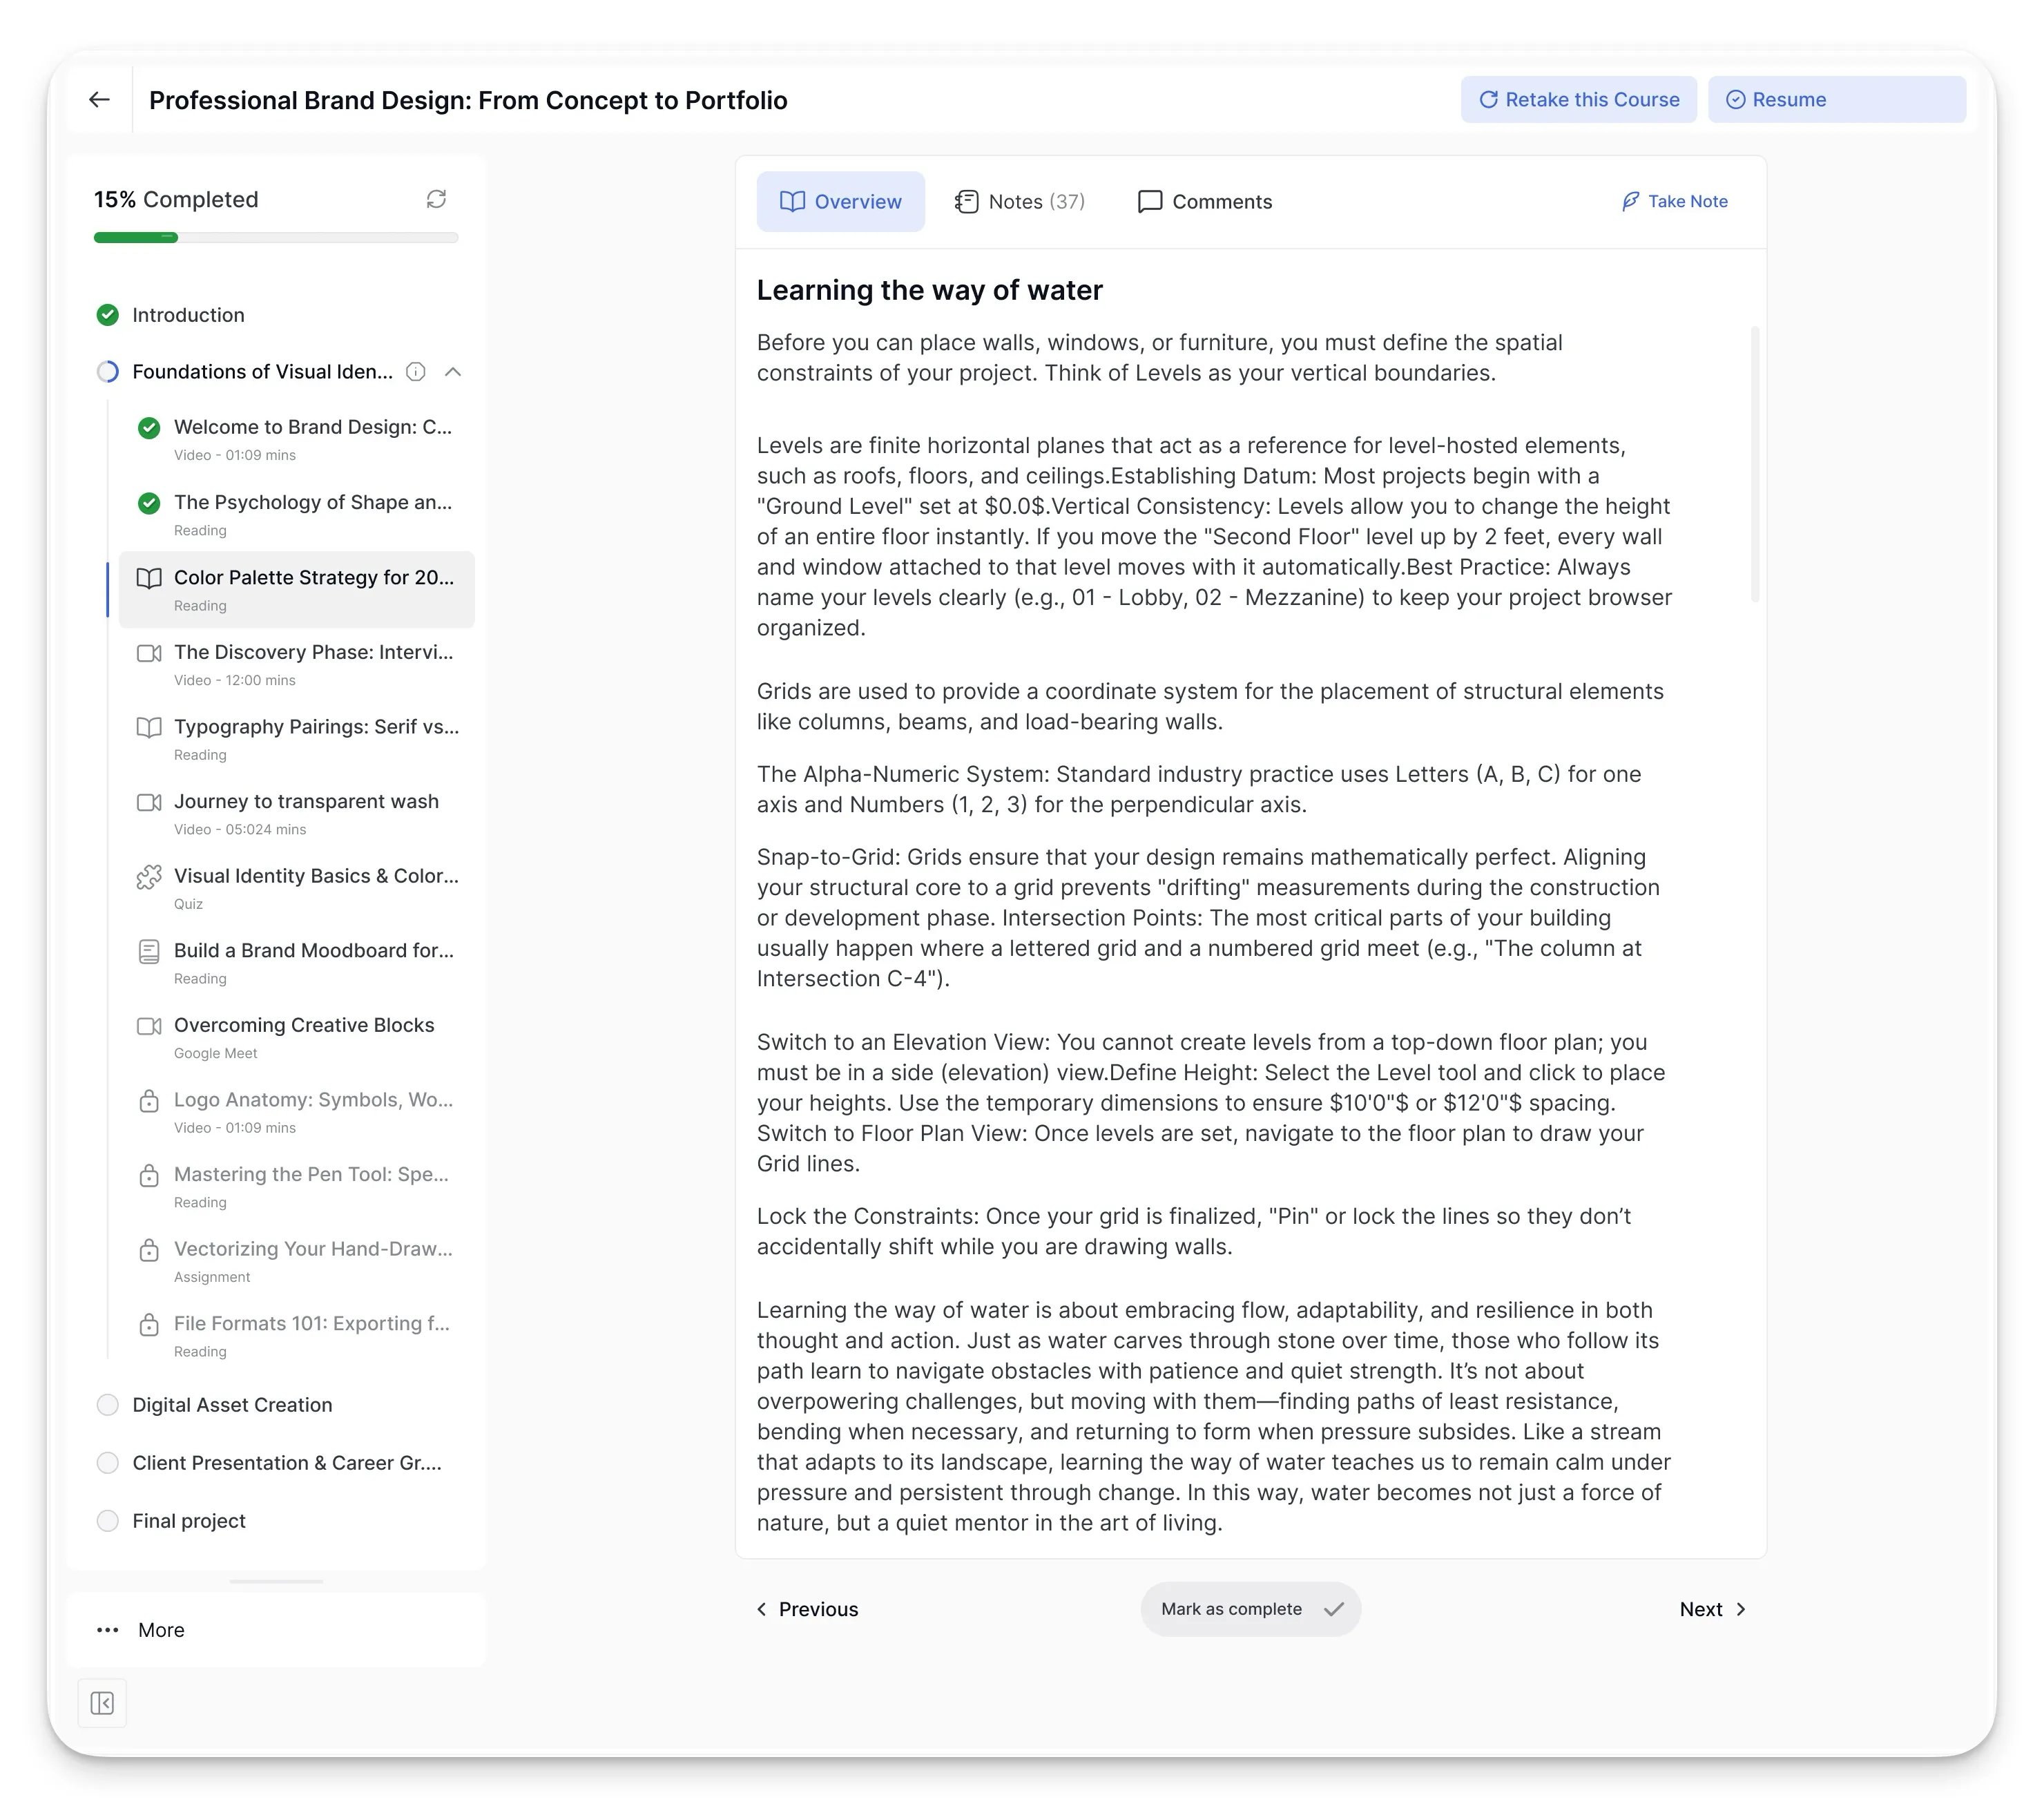The height and width of the screenshot is (1804, 2044).
Task: Open The Psychology of Shape reading
Action: [296, 515]
